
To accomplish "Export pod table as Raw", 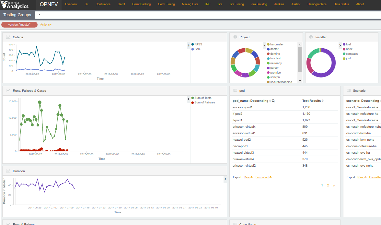I will point(248,177).
